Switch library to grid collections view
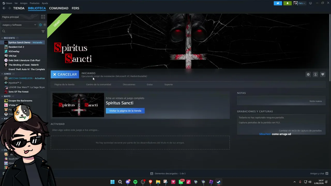 click(x=43, y=17)
